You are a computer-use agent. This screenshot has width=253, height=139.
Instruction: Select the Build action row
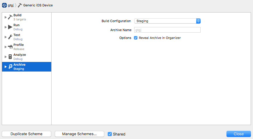26,17
